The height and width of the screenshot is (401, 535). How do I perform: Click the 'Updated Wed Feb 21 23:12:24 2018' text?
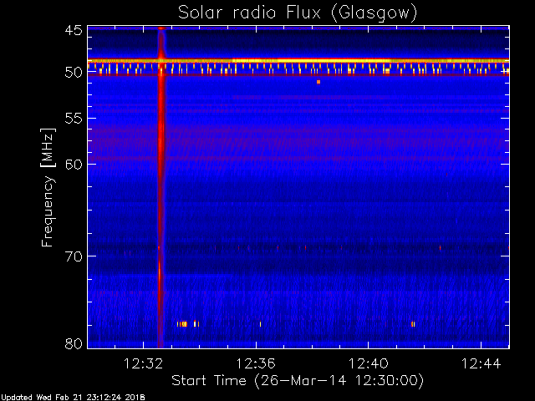click(x=73, y=398)
